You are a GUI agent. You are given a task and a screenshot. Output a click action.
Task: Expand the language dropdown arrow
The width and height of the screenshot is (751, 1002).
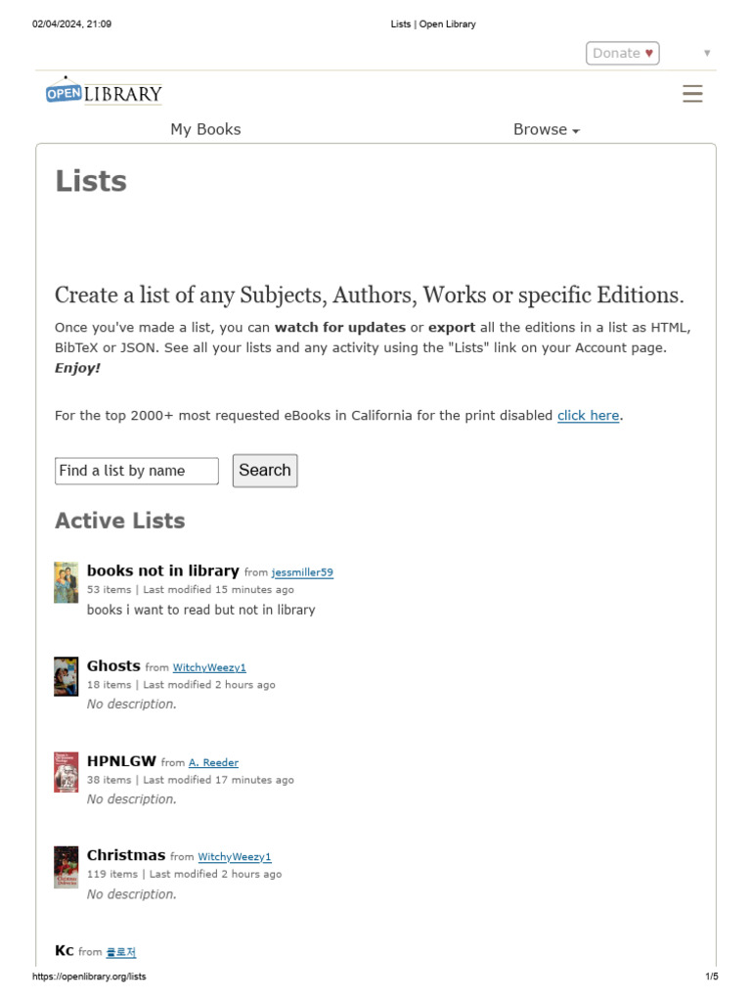[707, 53]
